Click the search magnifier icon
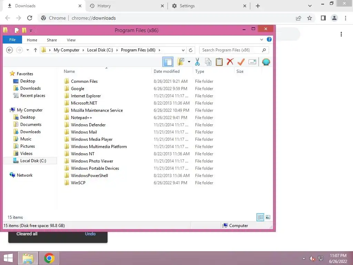 tap(264, 50)
